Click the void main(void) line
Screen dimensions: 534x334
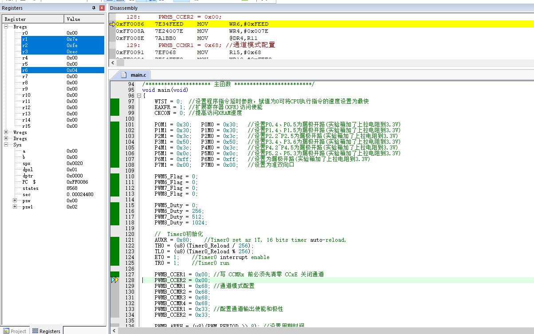pyautogui.click(x=165, y=90)
